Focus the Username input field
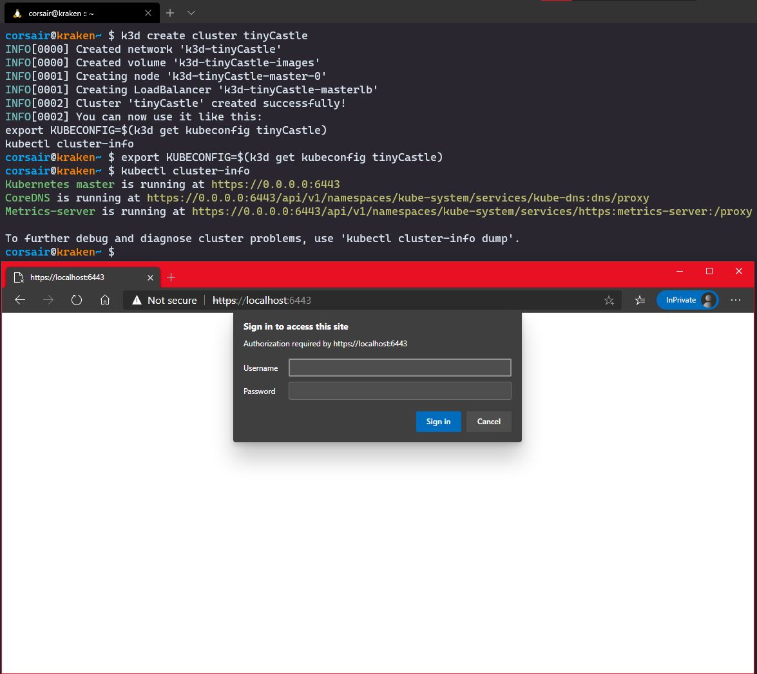The height and width of the screenshot is (674, 757). [399, 368]
